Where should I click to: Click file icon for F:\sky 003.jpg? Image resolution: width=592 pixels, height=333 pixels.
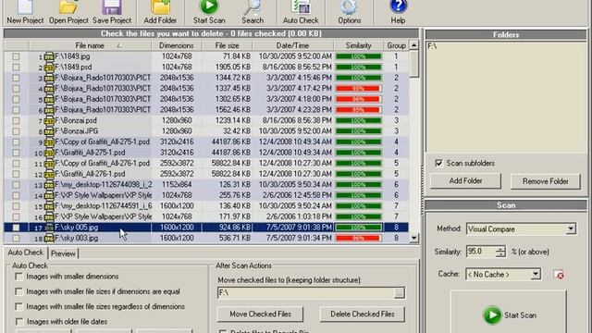pyautogui.click(x=49, y=239)
